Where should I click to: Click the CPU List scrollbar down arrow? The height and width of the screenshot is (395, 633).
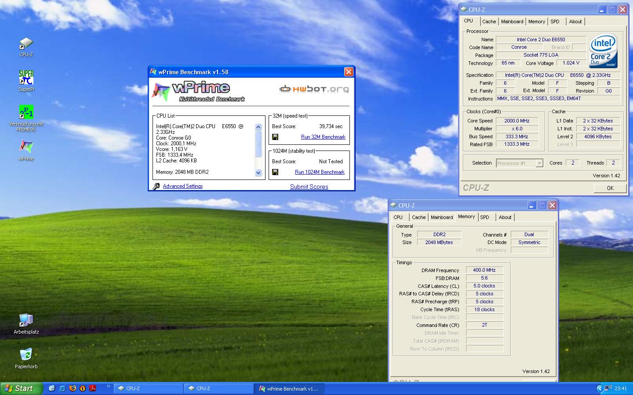[x=258, y=172]
